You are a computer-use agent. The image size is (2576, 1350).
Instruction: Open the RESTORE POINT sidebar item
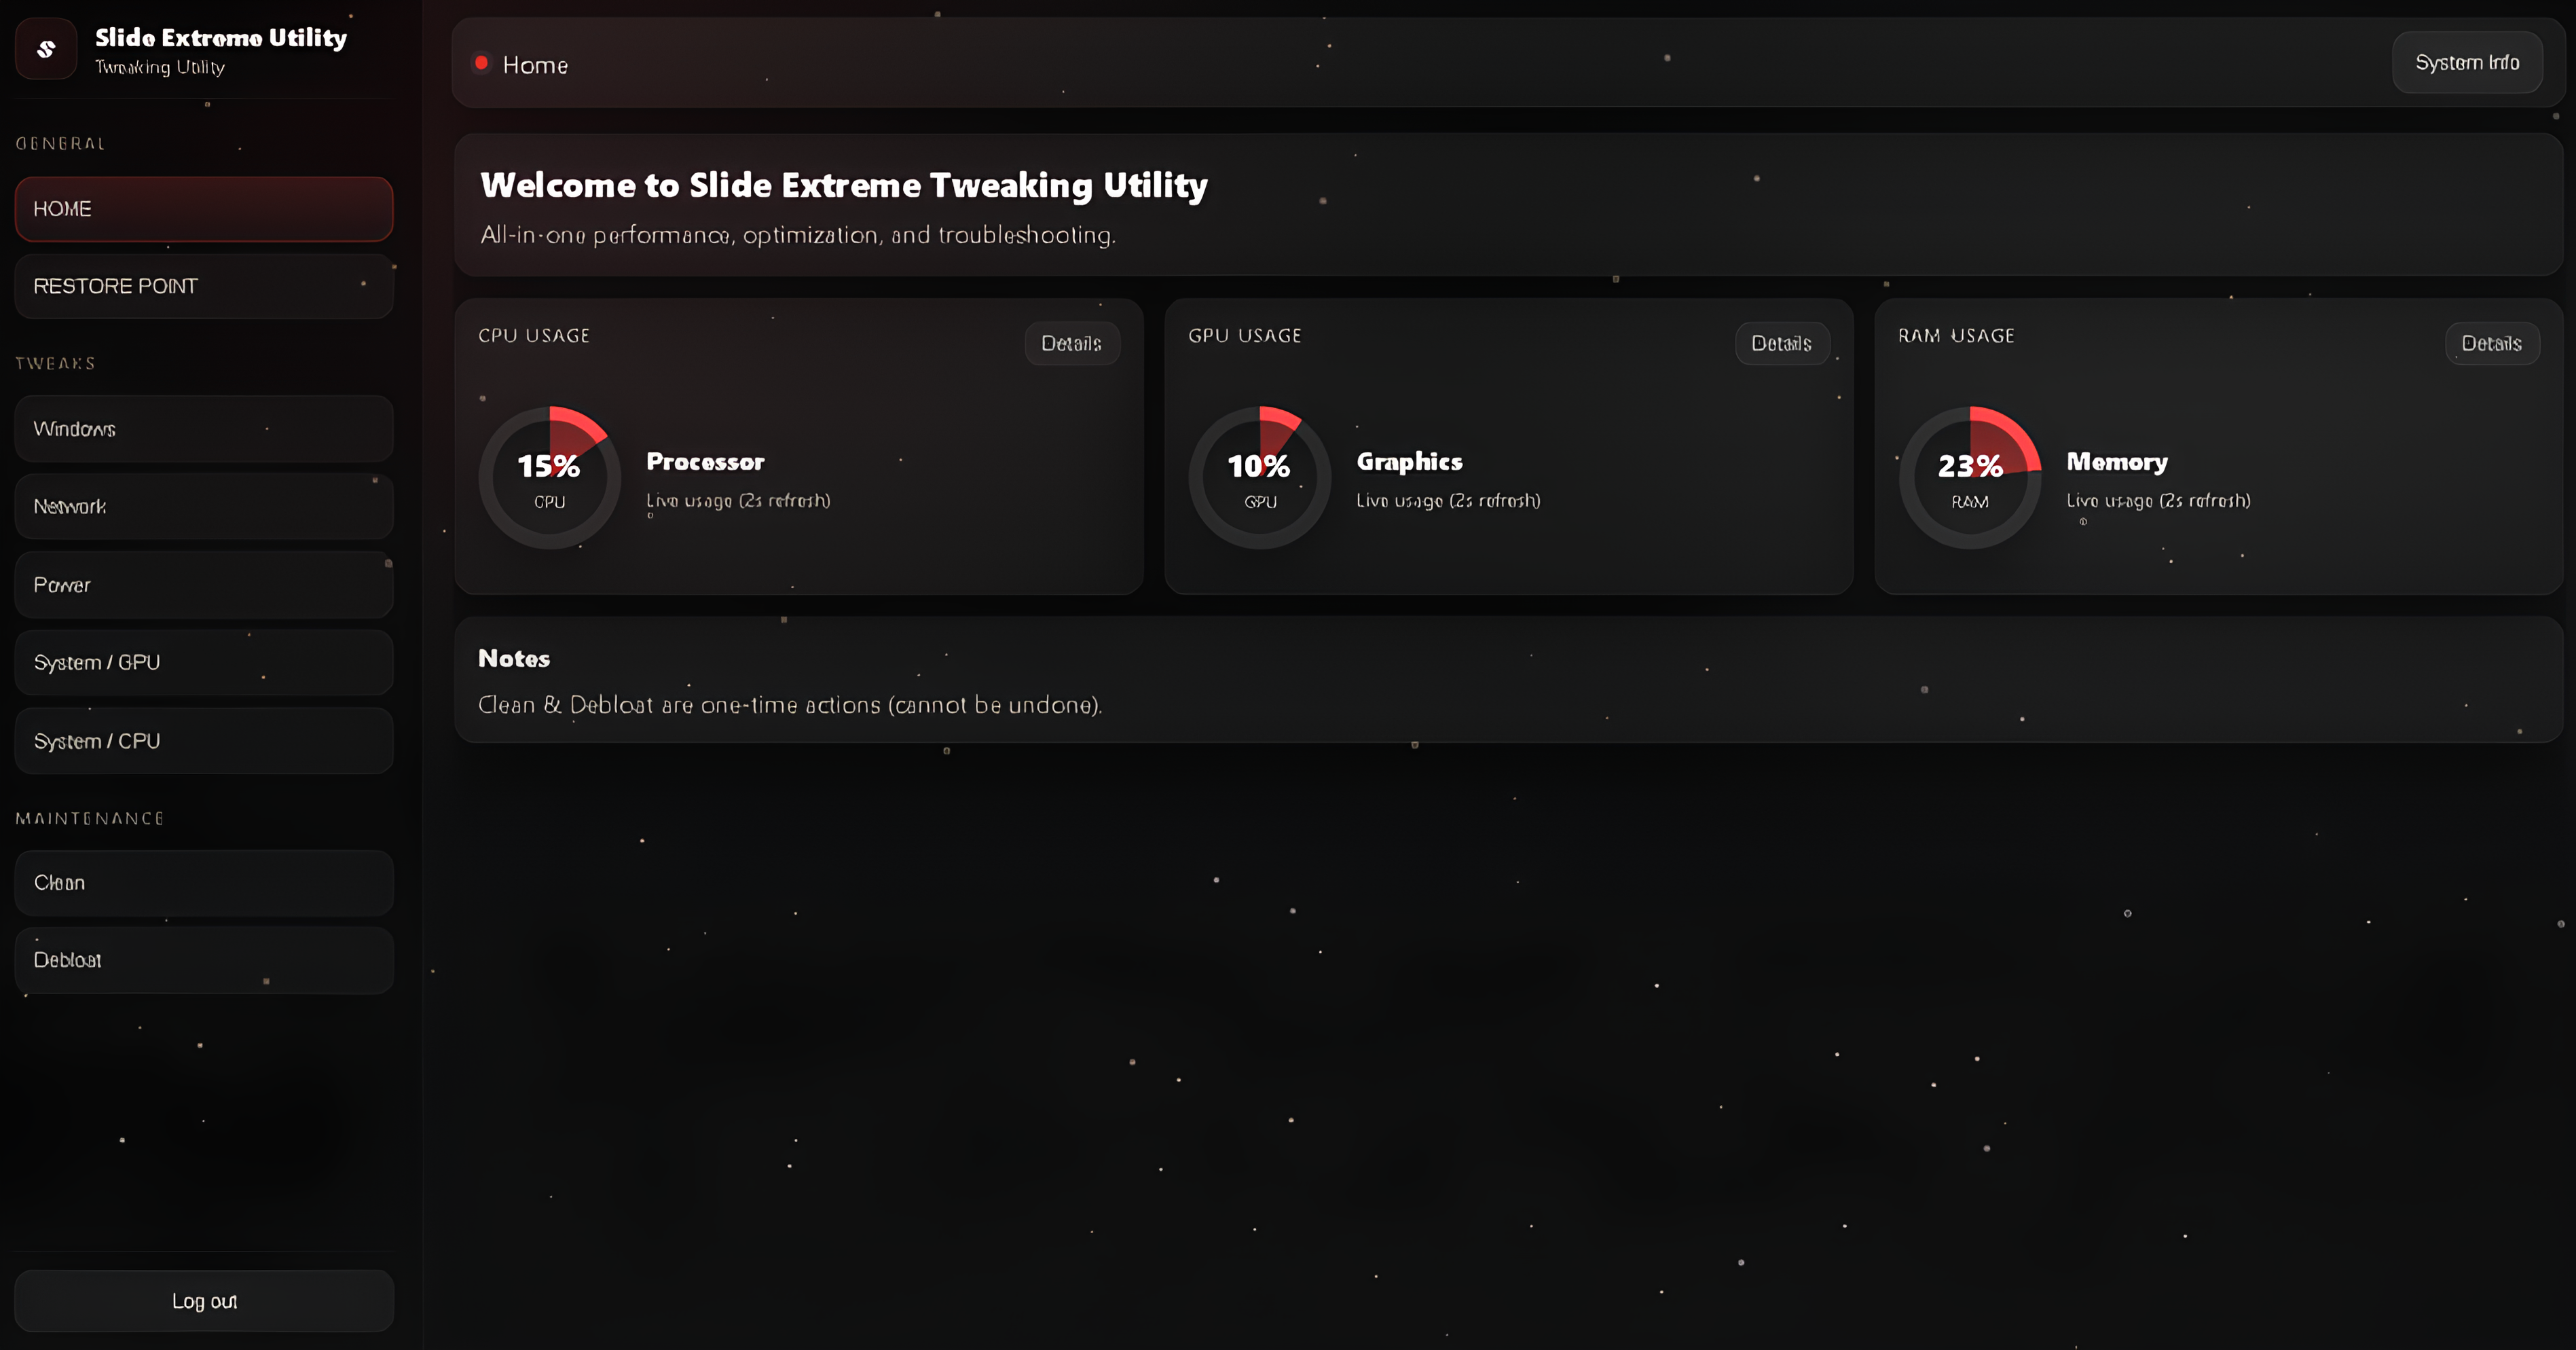pos(204,286)
